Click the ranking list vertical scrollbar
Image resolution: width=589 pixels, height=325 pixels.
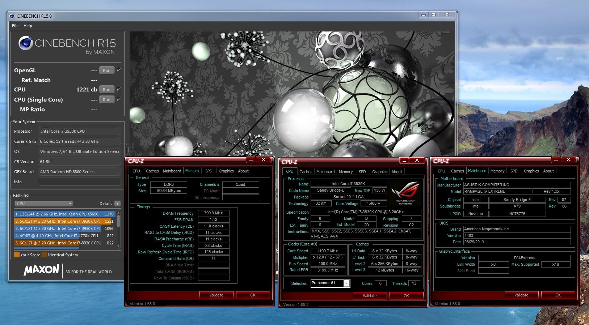118,229
